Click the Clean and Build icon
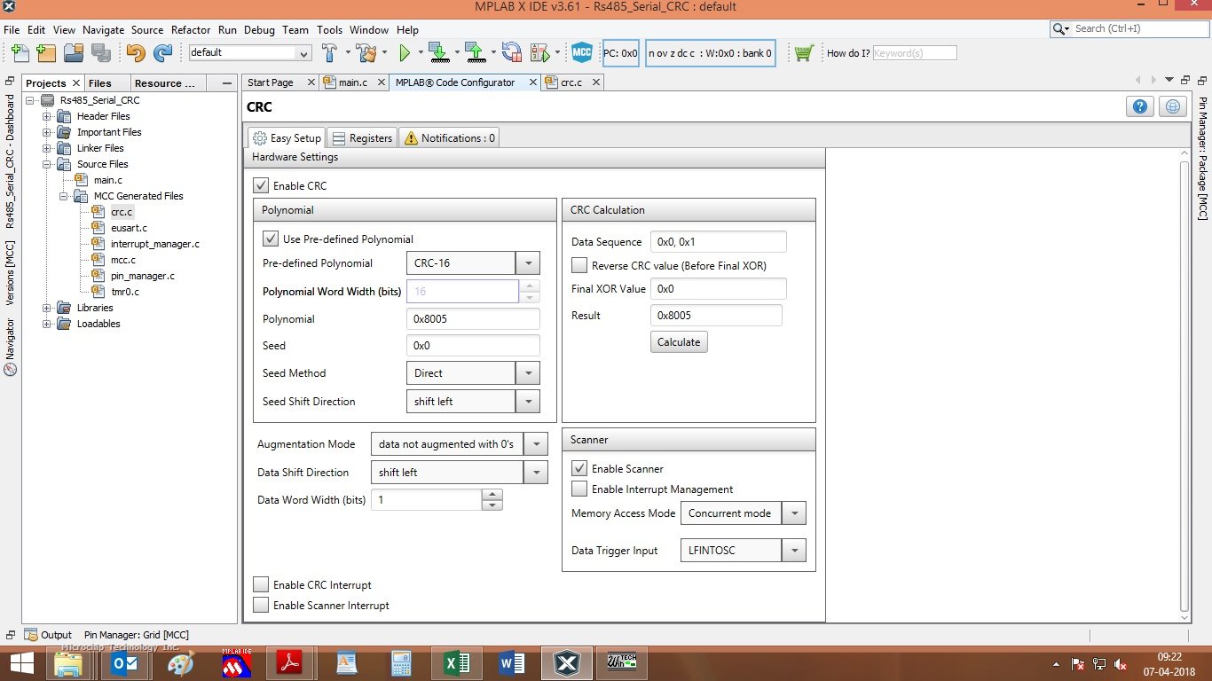 click(366, 52)
